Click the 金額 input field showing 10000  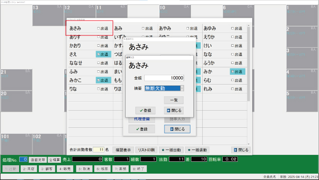(x=164, y=78)
